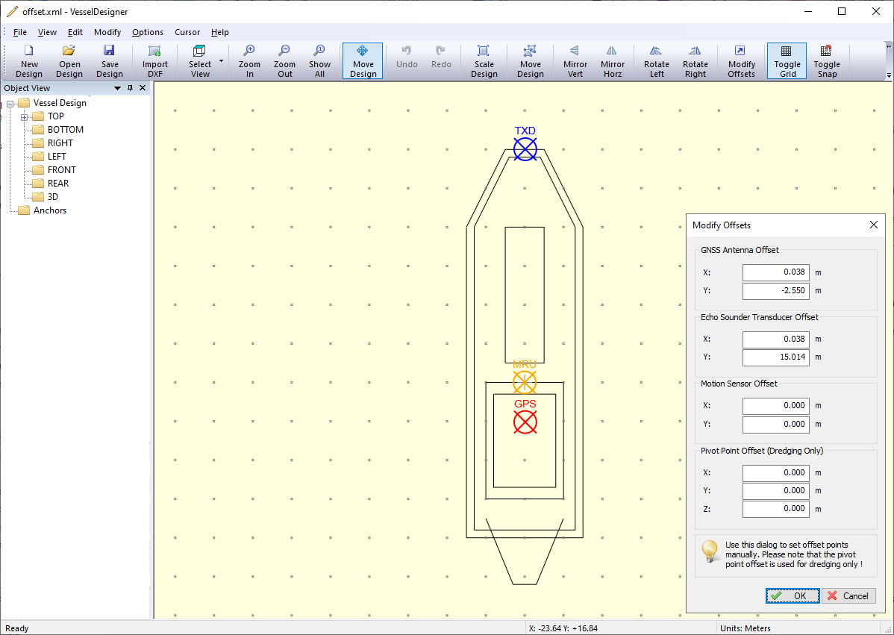Open the Modify menu
Image resolution: width=894 pixels, height=635 pixels.
point(107,32)
